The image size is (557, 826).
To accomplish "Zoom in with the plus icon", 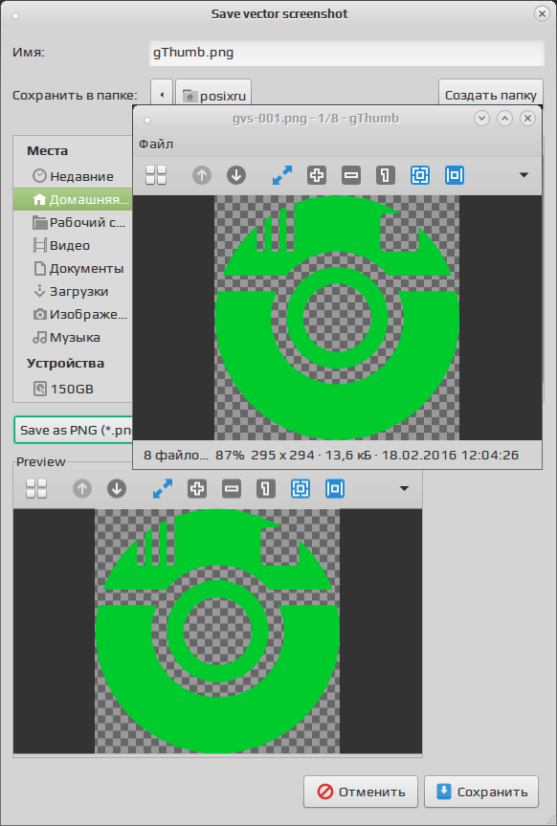I will pyautogui.click(x=317, y=175).
